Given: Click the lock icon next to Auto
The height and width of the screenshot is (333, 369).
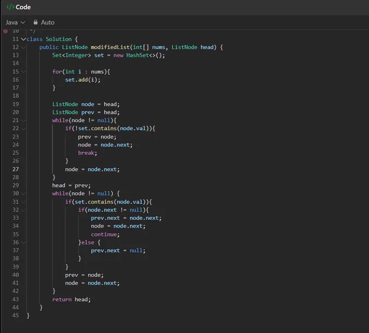Looking at the screenshot, I should pos(35,22).
